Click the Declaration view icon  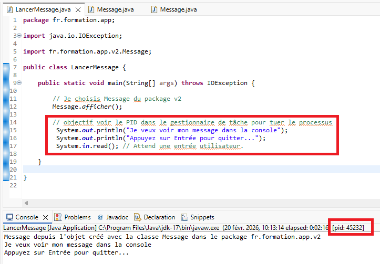(137, 217)
